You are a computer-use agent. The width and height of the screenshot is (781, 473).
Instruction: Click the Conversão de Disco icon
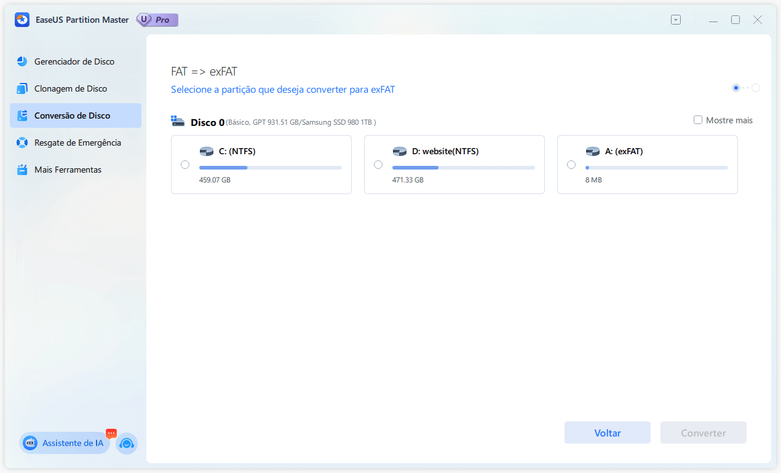coord(22,115)
